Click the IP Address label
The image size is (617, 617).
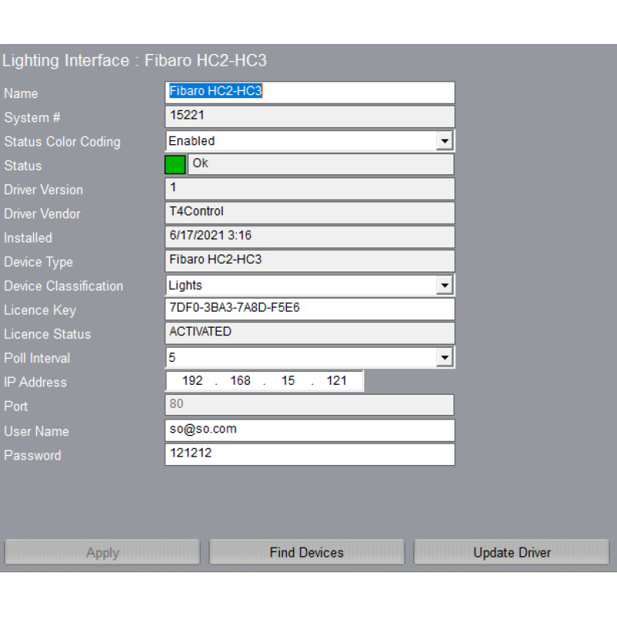point(35,382)
